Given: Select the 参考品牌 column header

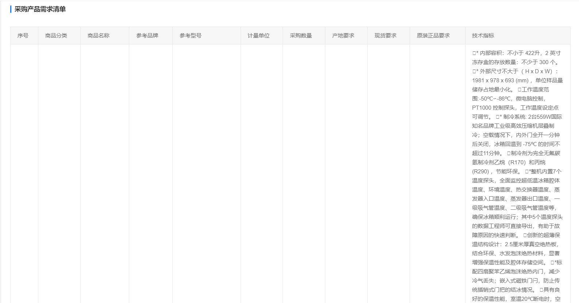Looking at the screenshot, I should (x=147, y=35).
